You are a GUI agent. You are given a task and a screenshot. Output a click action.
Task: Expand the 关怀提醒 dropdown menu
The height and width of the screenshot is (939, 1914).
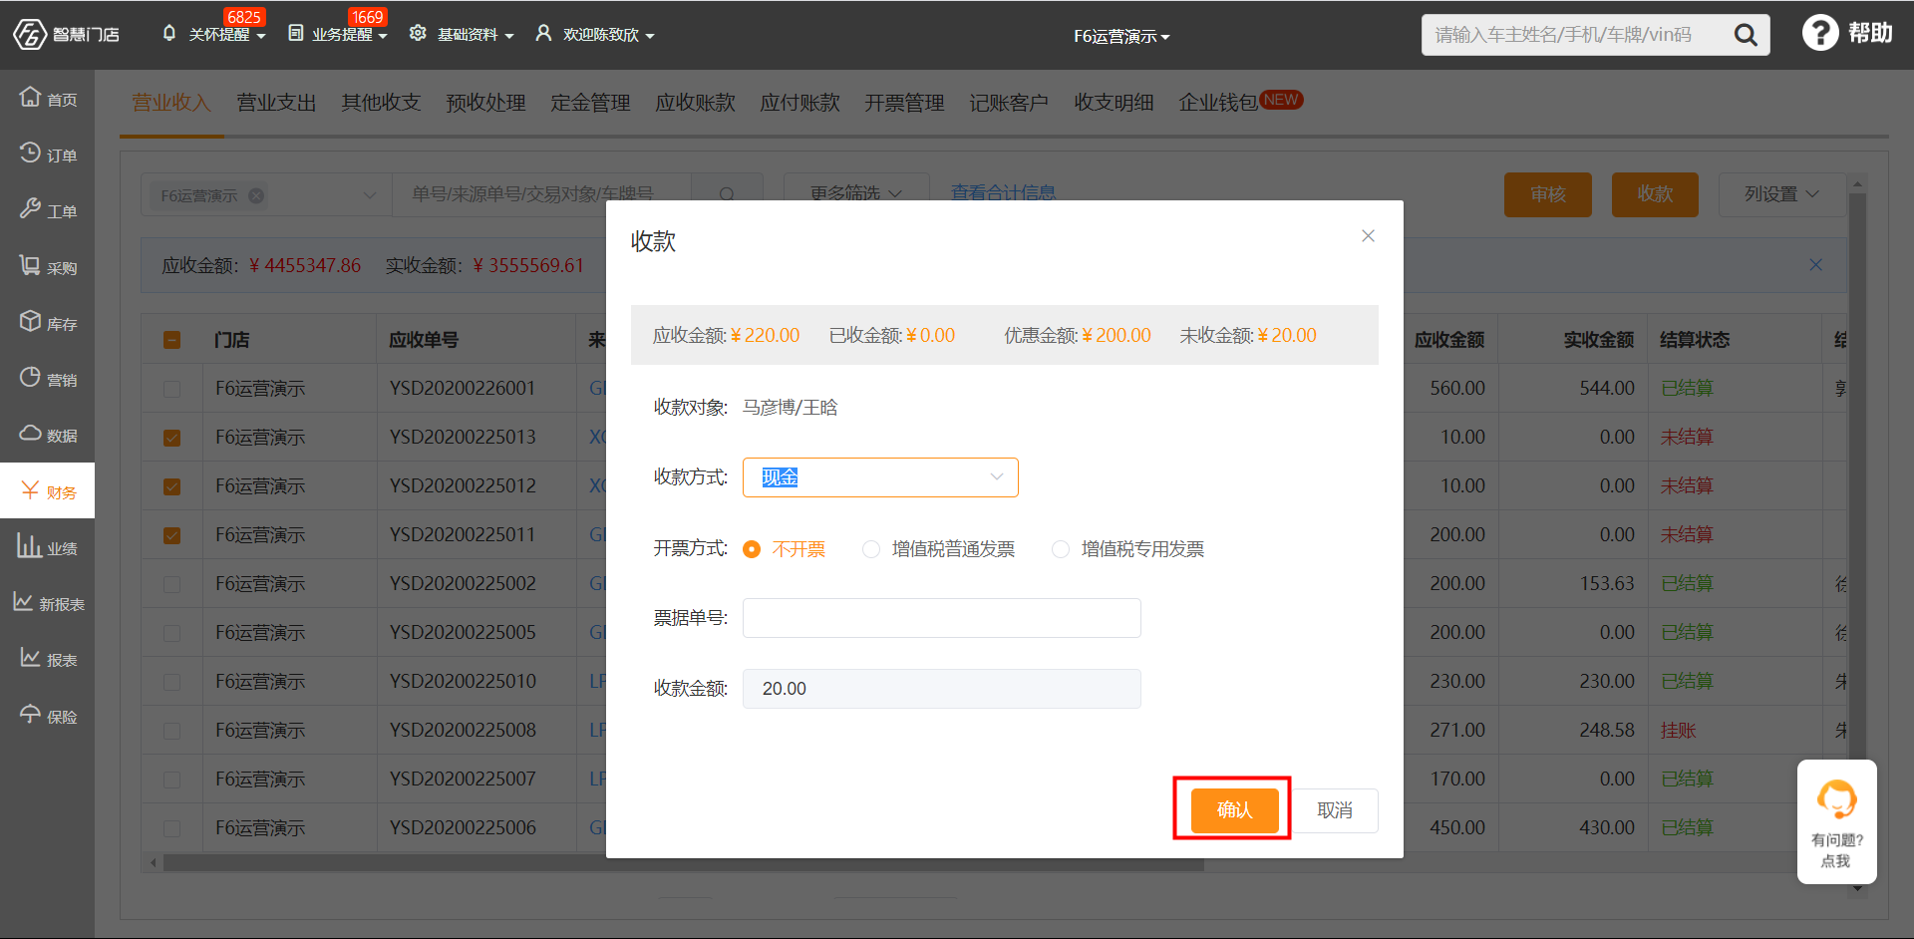click(x=261, y=36)
